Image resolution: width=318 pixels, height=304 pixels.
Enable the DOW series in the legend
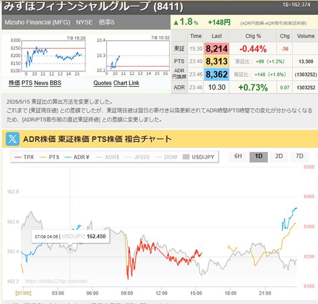[166, 157]
